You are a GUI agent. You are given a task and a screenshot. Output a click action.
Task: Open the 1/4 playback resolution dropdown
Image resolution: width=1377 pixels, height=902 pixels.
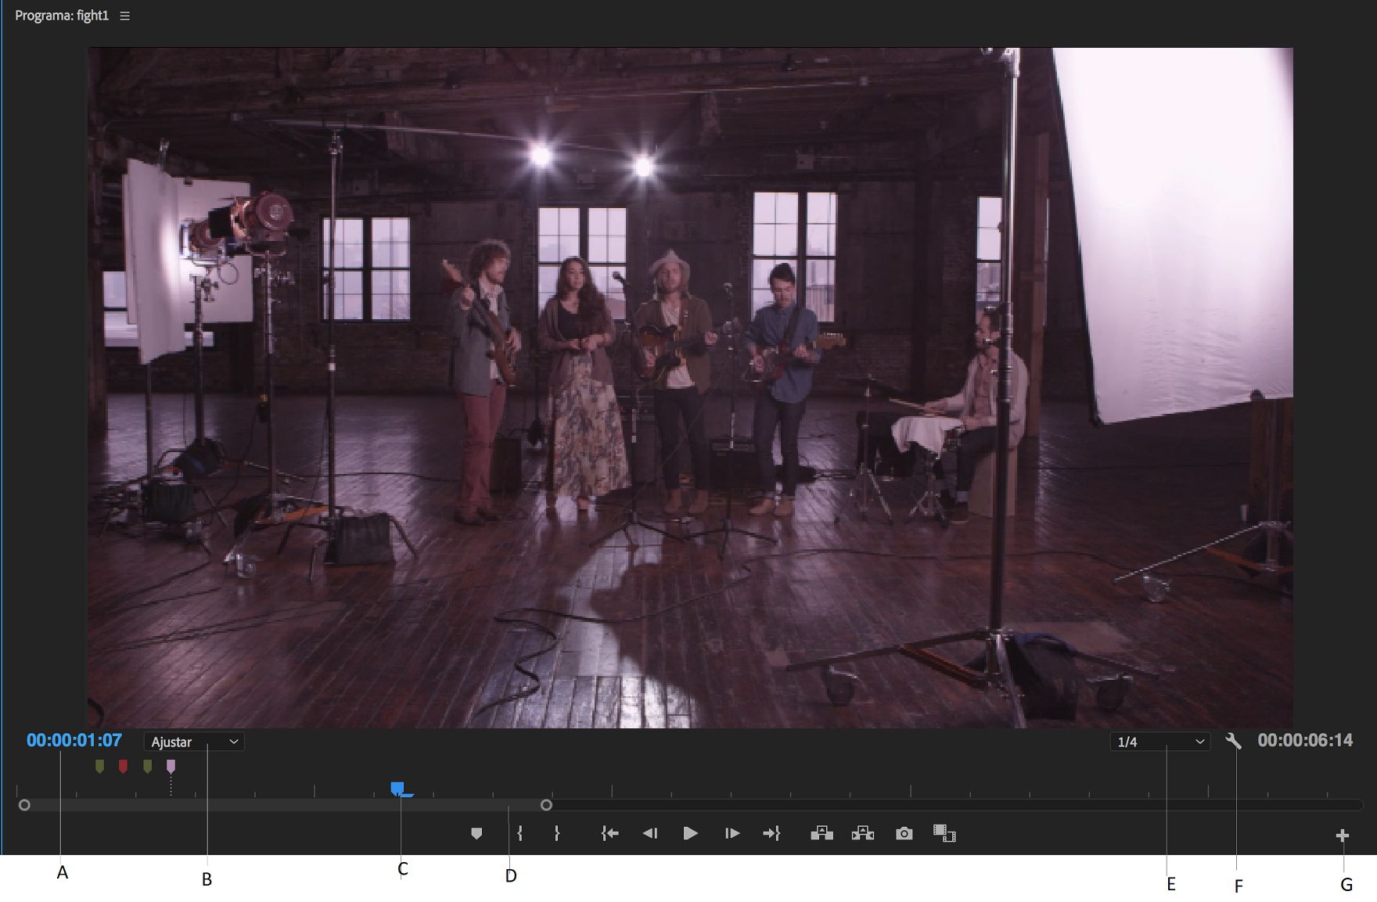click(1159, 742)
